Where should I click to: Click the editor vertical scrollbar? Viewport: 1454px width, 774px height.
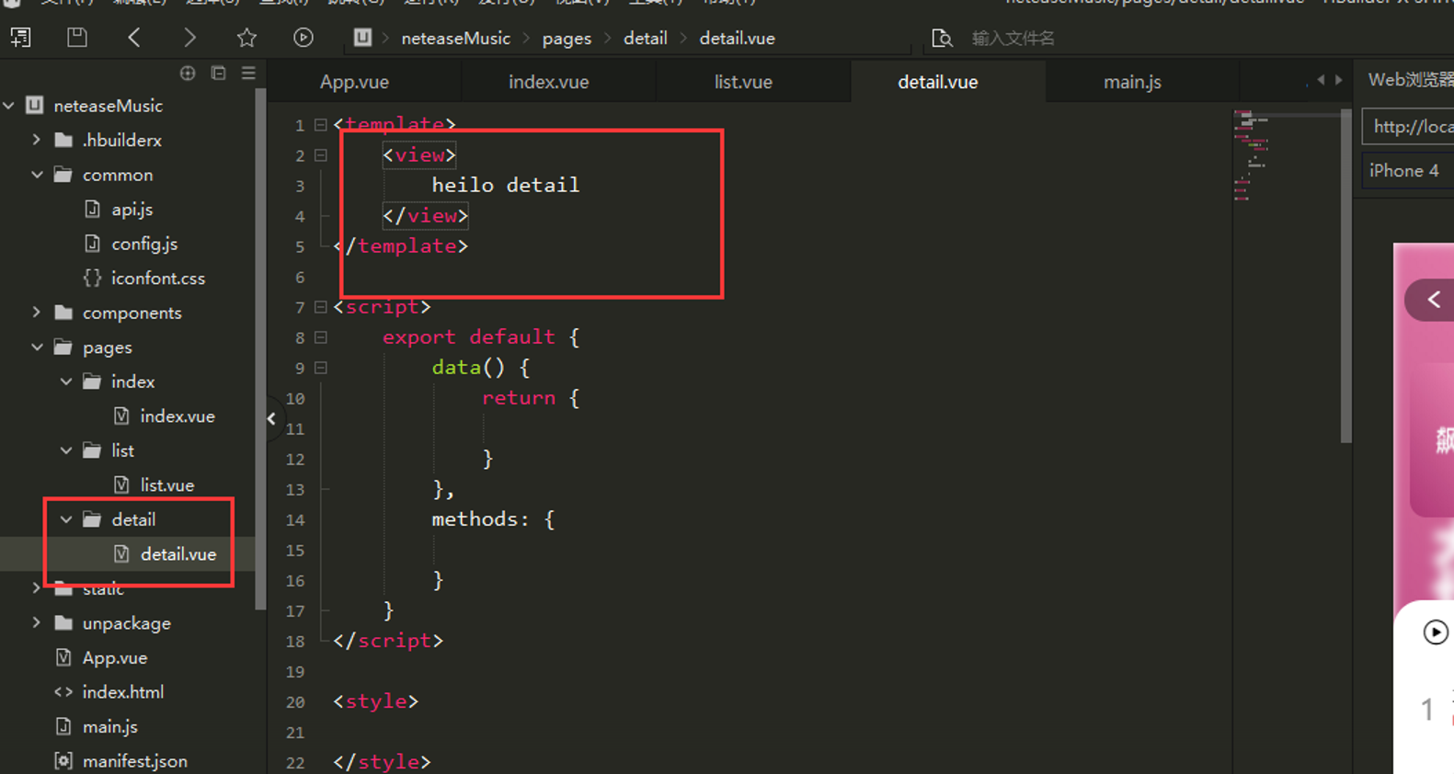1346,276
